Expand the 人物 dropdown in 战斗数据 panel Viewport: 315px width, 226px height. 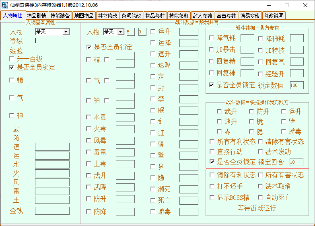pyautogui.click(x=121, y=32)
